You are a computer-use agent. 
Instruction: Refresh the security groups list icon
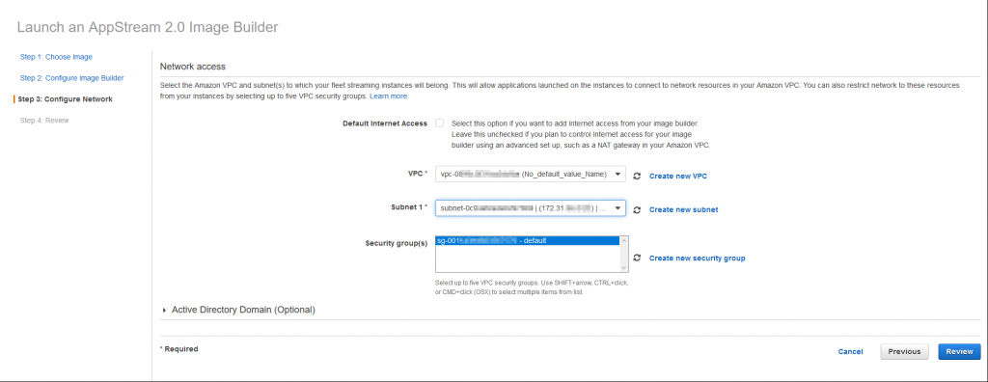coord(637,259)
